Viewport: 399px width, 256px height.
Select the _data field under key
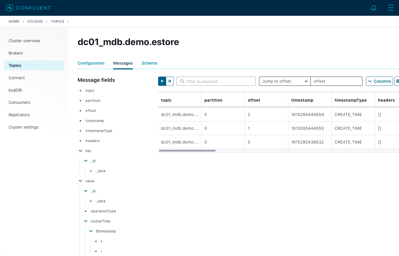tap(101, 171)
